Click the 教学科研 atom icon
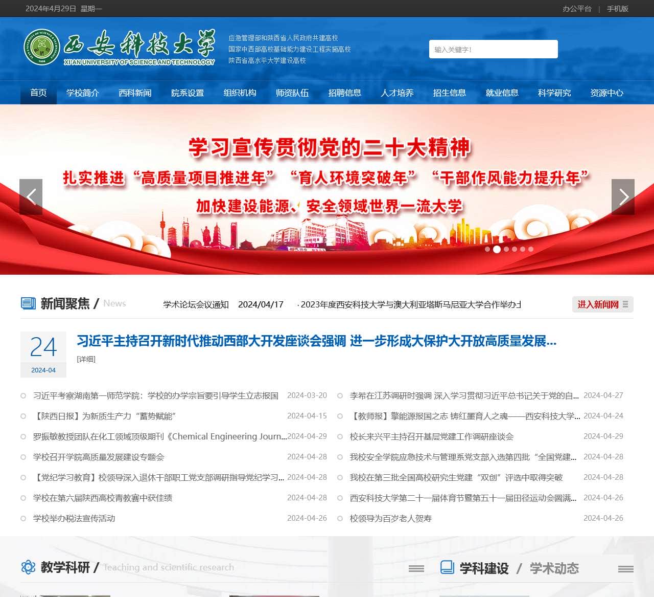 tap(28, 567)
